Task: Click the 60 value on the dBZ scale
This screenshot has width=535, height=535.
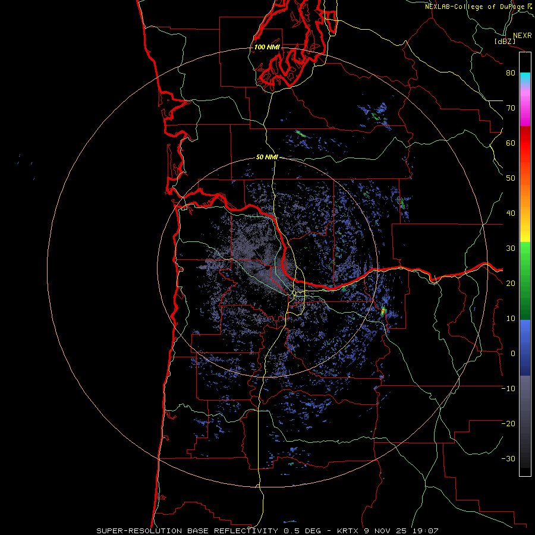Action: click(x=511, y=143)
